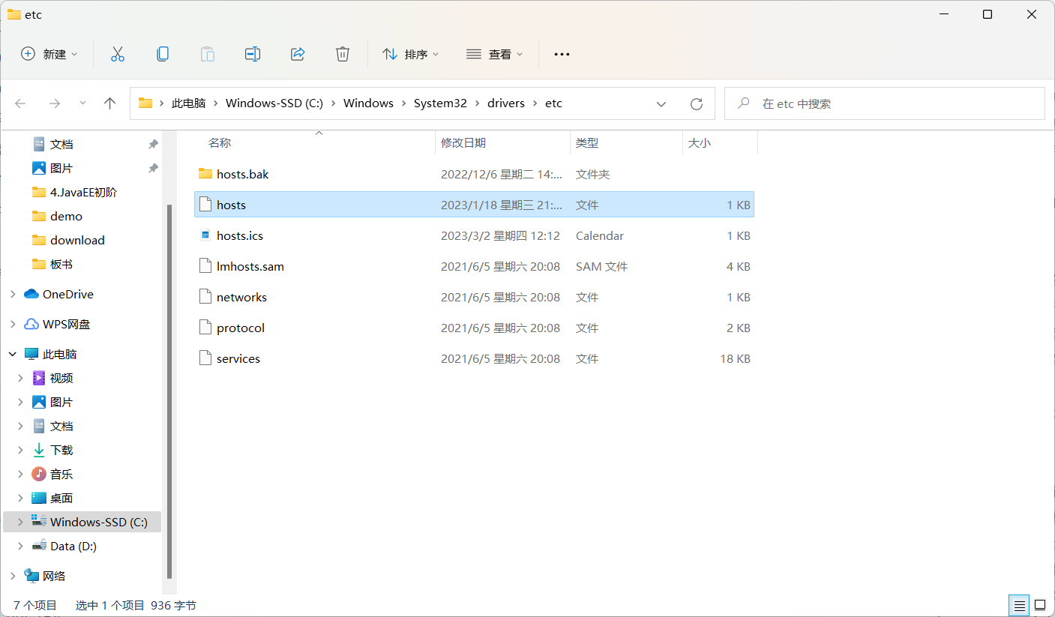Click the Windows breadcrumb segment
This screenshot has height=617, width=1055.
368,103
